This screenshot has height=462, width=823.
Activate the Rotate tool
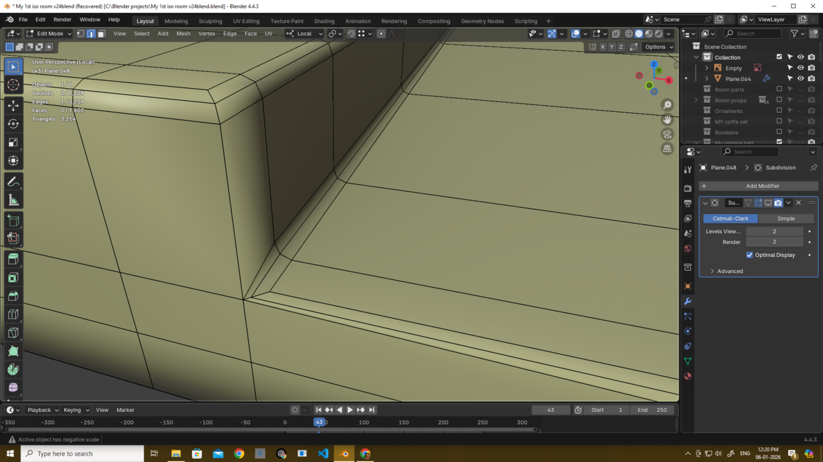click(x=14, y=124)
